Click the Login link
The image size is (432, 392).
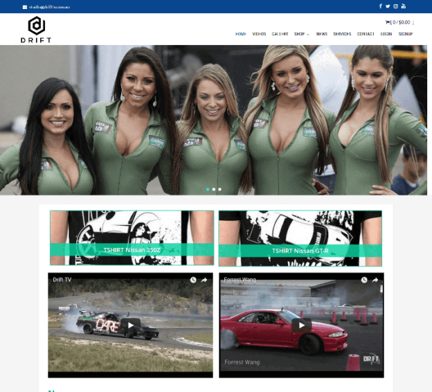pyautogui.click(x=386, y=34)
